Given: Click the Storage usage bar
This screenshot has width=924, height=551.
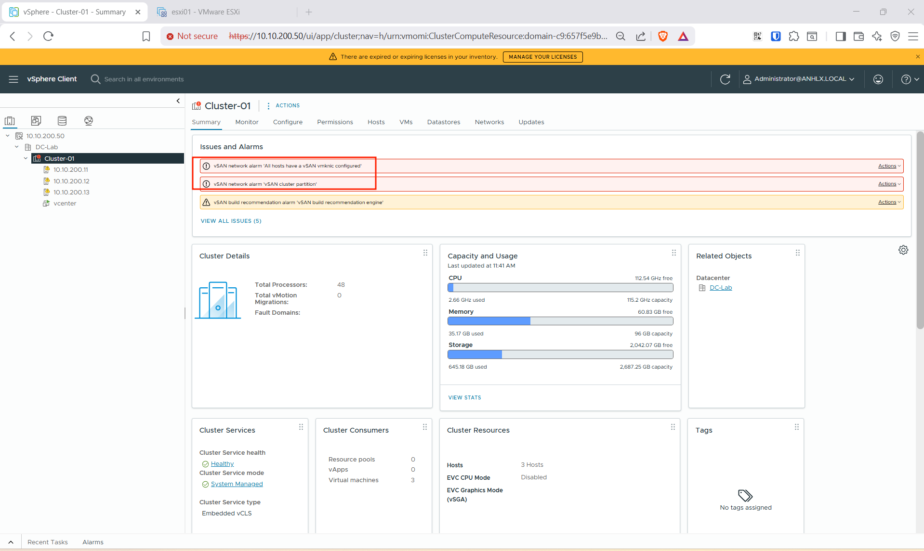Looking at the screenshot, I should [x=560, y=355].
